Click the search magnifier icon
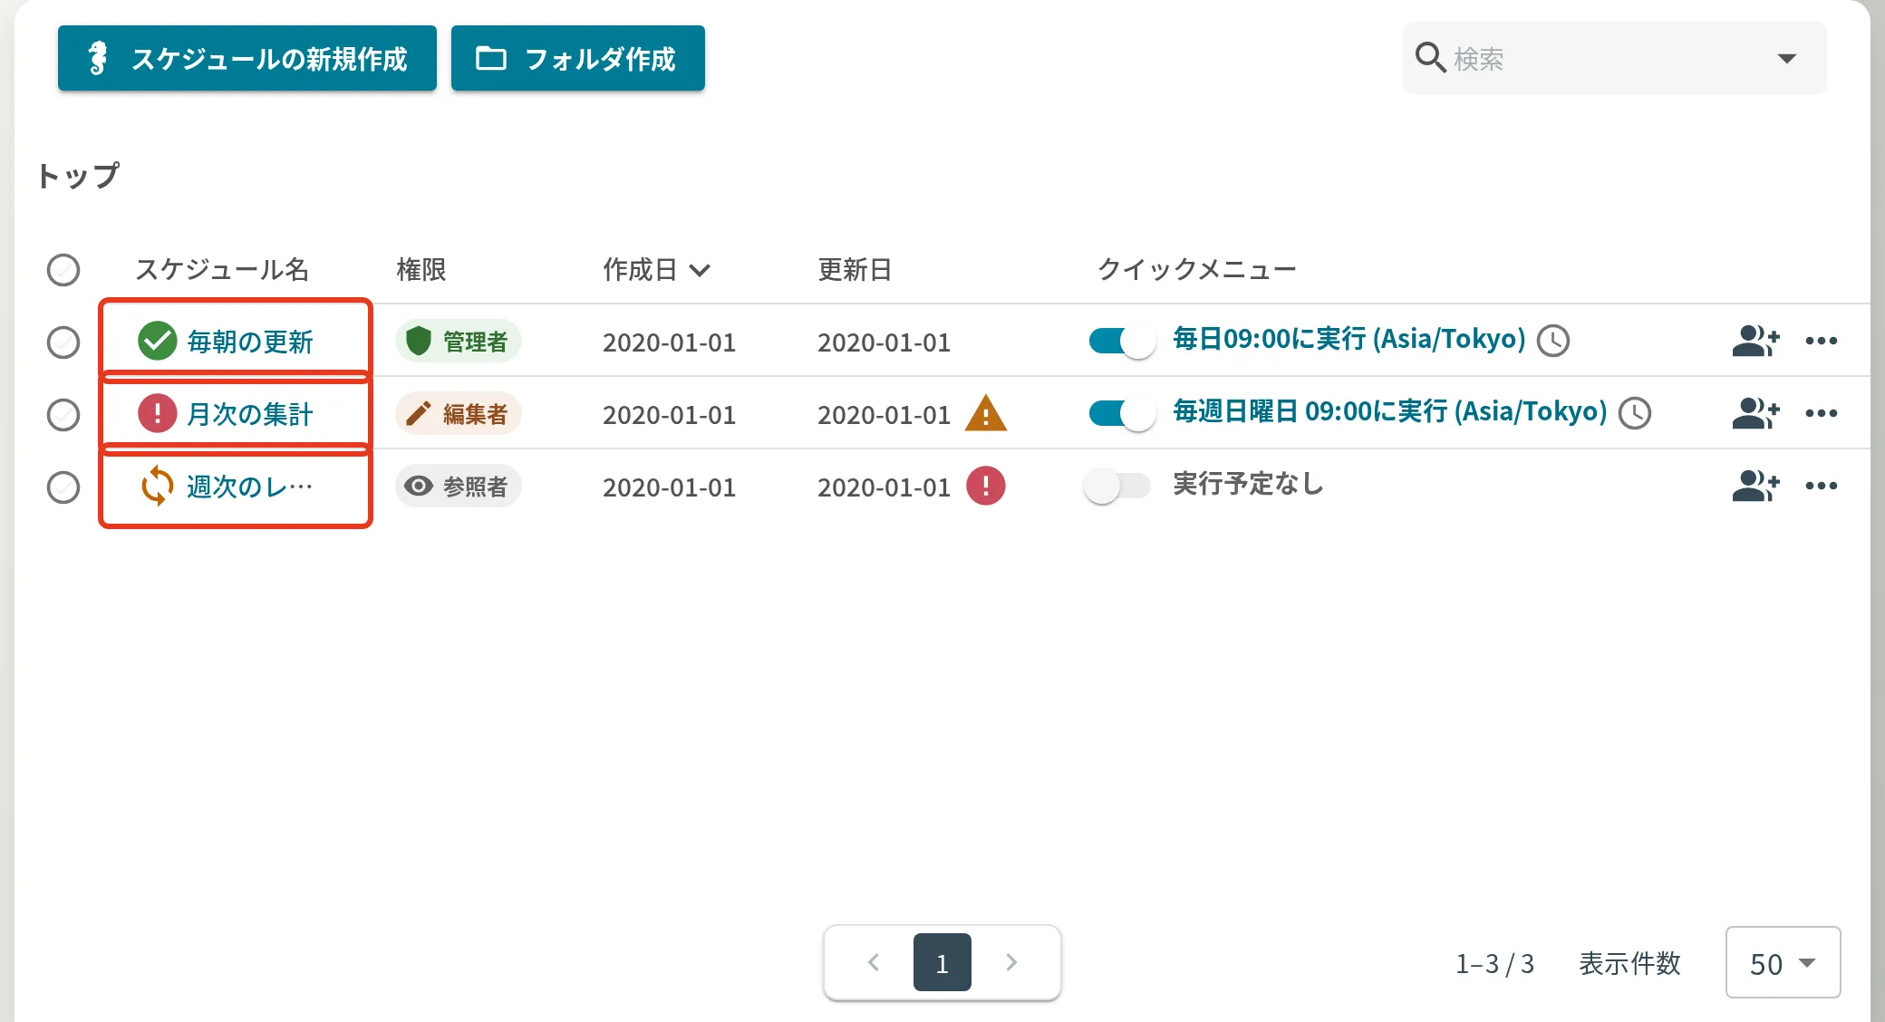This screenshot has height=1022, width=1885. coord(1430,58)
